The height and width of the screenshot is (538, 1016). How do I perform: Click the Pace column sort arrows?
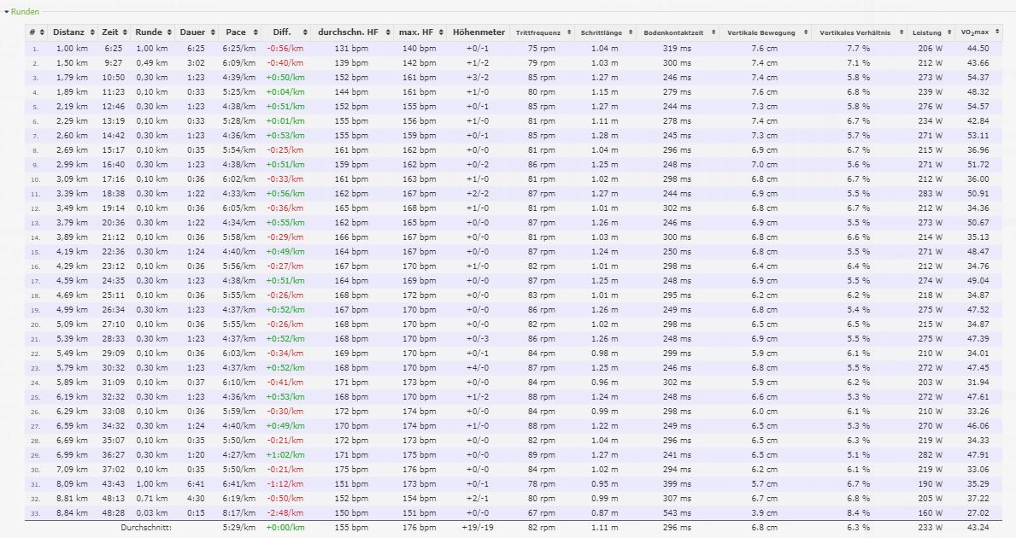click(x=253, y=32)
